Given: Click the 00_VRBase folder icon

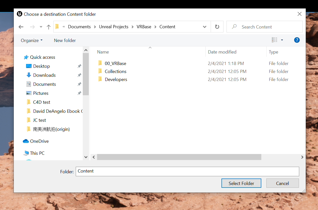Looking at the screenshot, I should [x=100, y=63].
